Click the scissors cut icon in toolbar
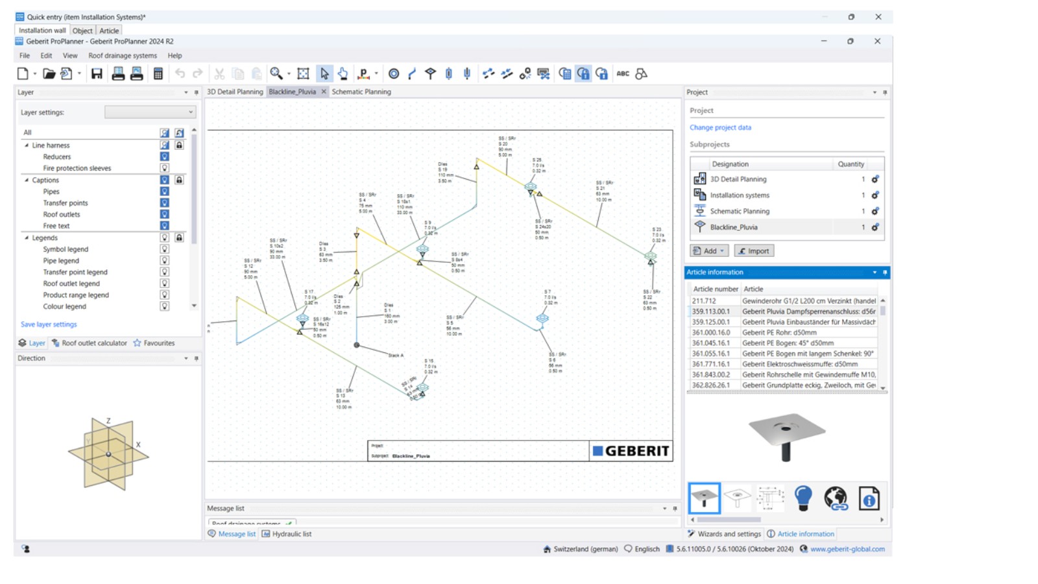The height and width of the screenshot is (584, 1038). pyautogui.click(x=219, y=73)
